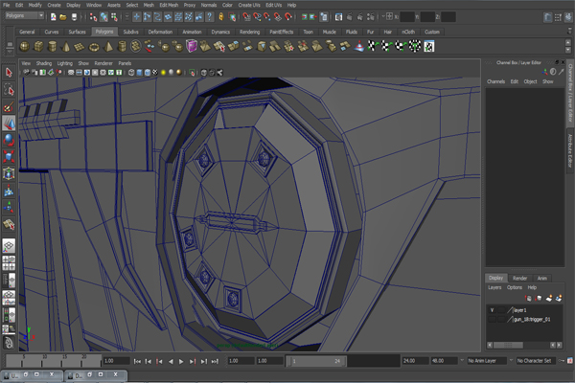Click the purple cube shelf icon
Screen dimensions: 575x383
click(192, 47)
